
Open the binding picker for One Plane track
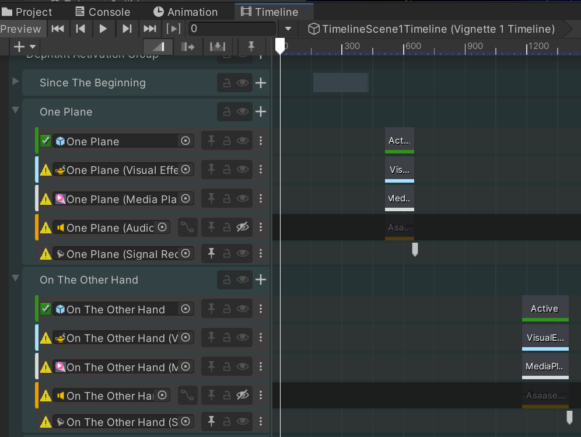[185, 141]
